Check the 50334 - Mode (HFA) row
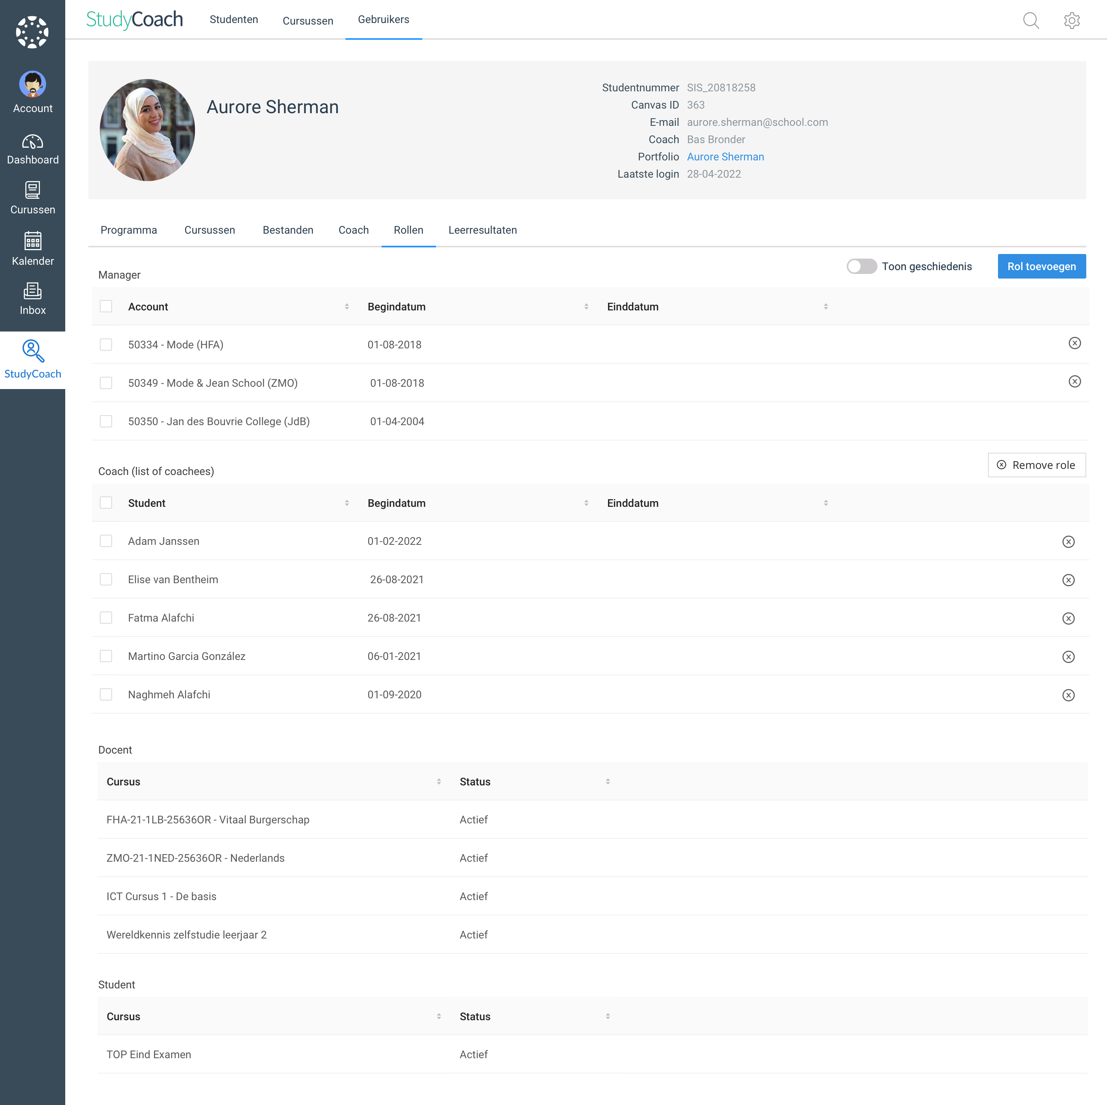This screenshot has width=1107, height=1105. (106, 345)
